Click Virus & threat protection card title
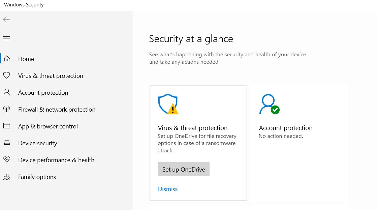This screenshot has height=210, width=378. 193,128
